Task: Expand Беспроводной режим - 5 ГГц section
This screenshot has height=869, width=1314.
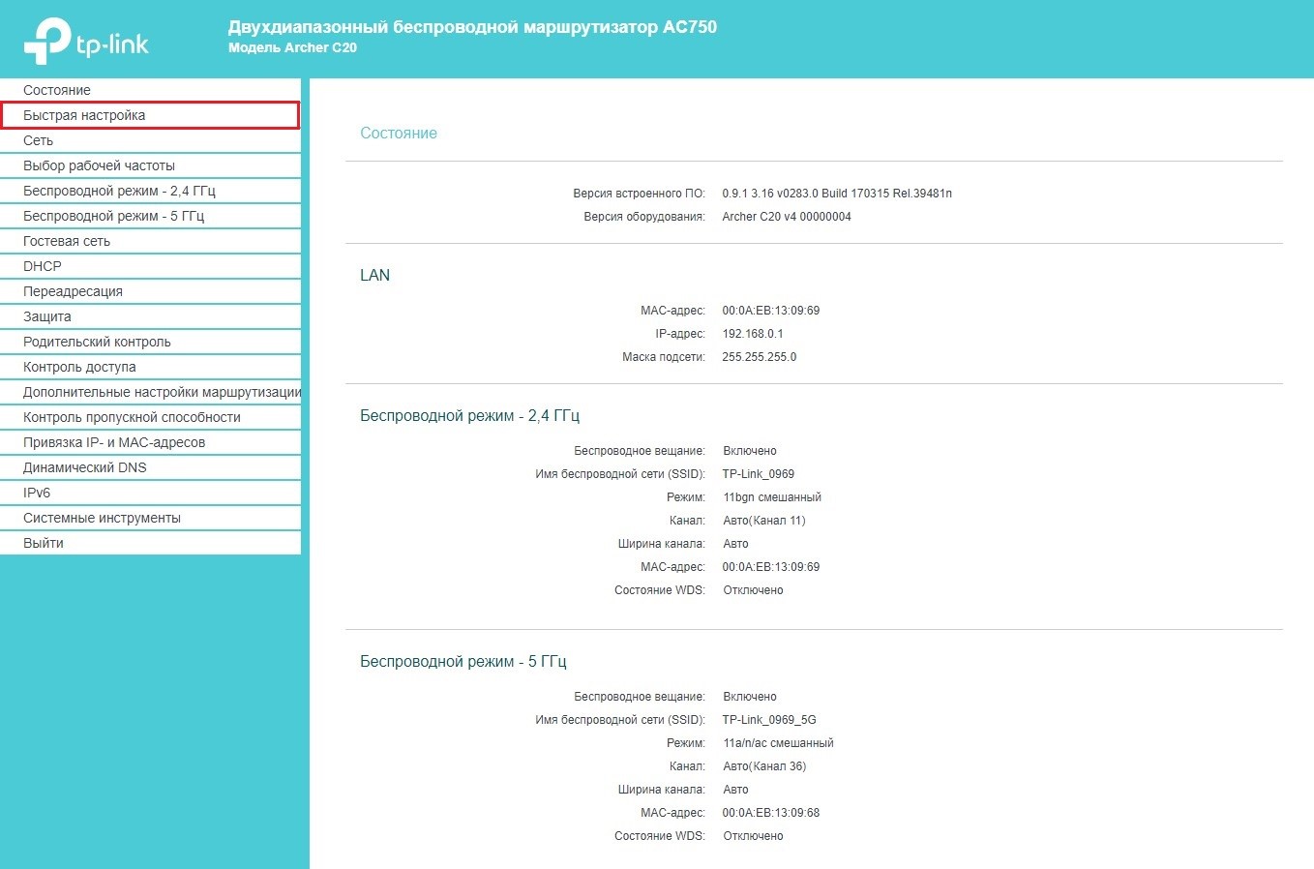Action: [x=113, y=216]
